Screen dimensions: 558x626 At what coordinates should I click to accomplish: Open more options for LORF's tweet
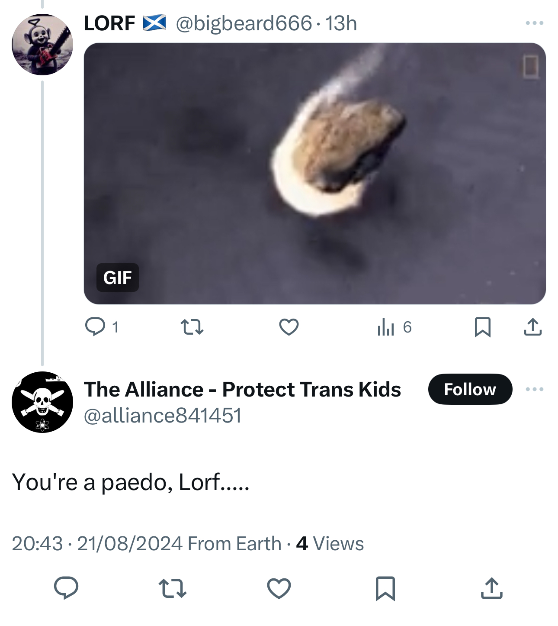click(534, 23)
